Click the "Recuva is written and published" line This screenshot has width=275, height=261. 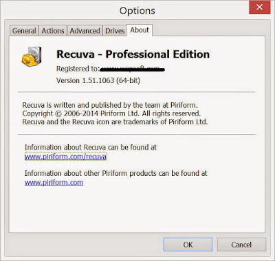point(110,105)
